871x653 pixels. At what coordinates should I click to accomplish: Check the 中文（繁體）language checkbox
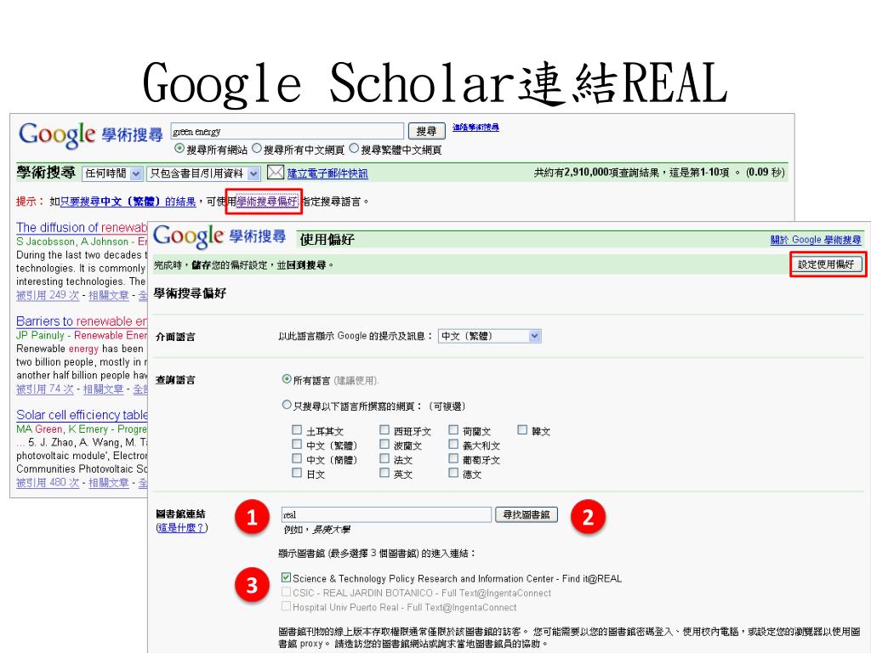[x=297, y=444]
